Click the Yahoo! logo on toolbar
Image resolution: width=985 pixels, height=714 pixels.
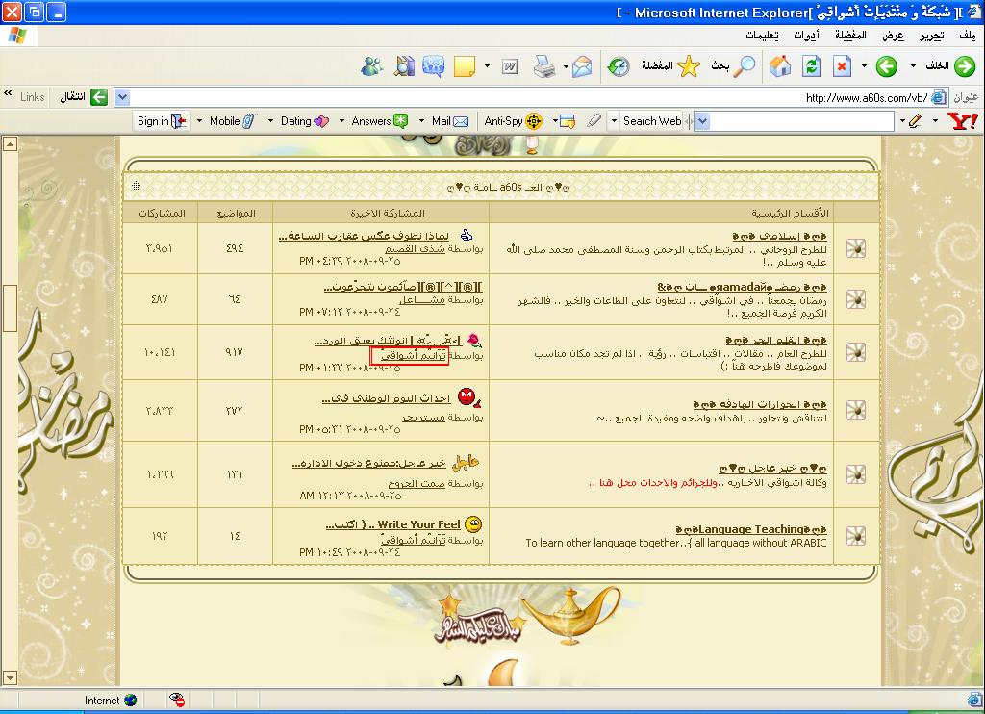(961, 121)
